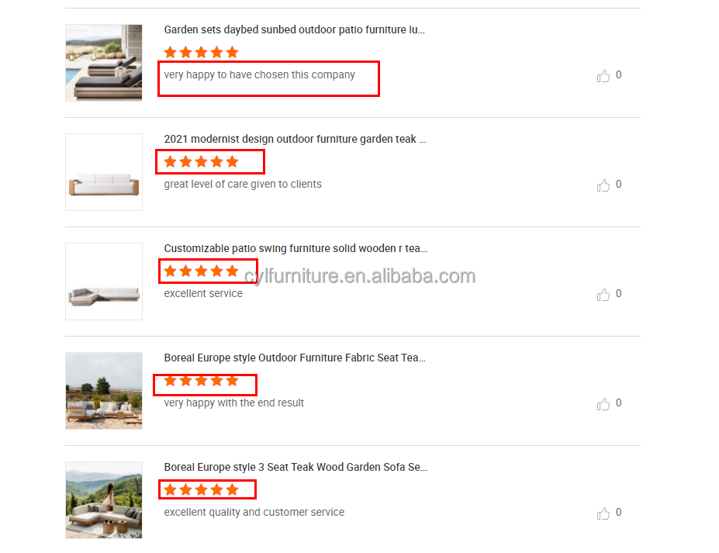
Task: Click thumbs-up on 'great level of care' review
Action: tap(603, 185)
